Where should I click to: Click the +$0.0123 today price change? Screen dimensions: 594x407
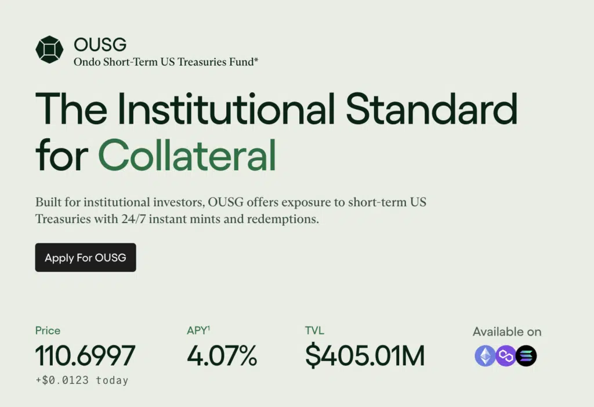[x=82, y=380]
